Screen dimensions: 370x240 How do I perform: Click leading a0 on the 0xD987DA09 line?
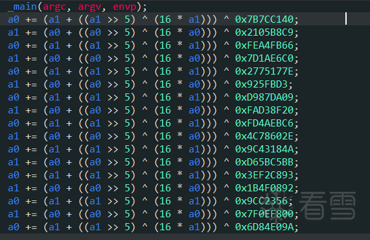[x=14, y=97]
